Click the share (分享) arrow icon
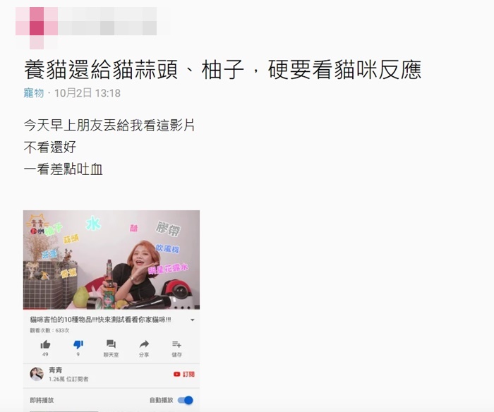Image resolution: width=494 pixels, height=412 pixels. pyautogui.click(x=144, y=344)
